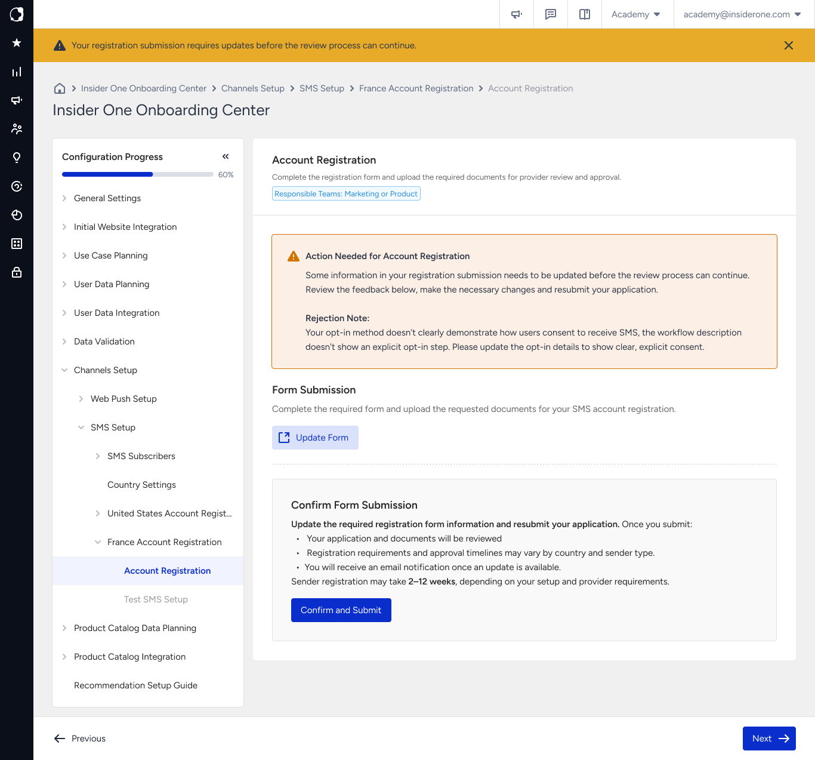The height and width of the screenshot is (760, 815).
Task: Open the book documentation icon in top bar
Action: [585, 14]
